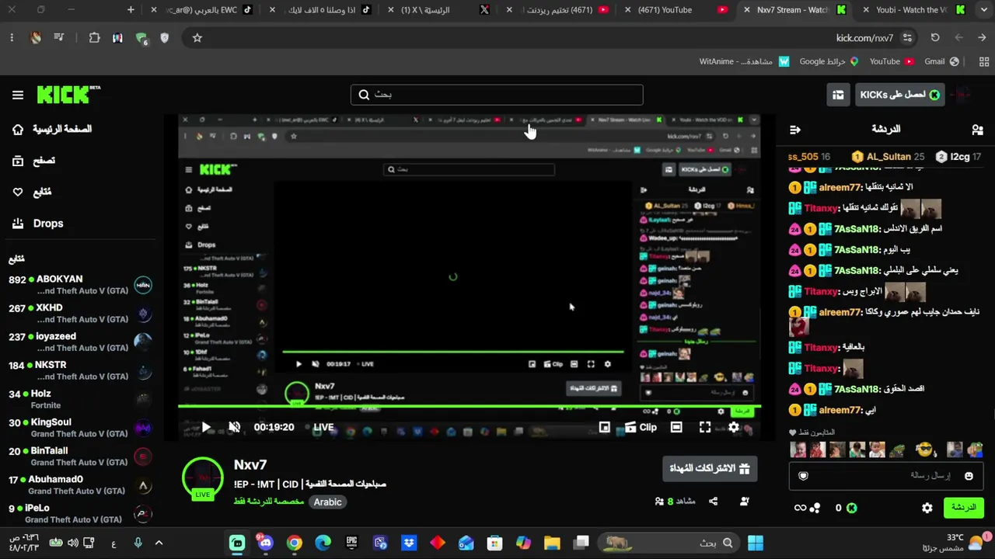The image size is (995, 559).
Task: Toggle fullscreen on the video player
Action: point(705,427)
